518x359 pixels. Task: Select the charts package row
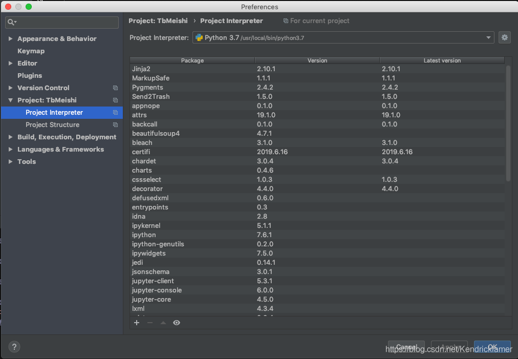click(317, 170)
